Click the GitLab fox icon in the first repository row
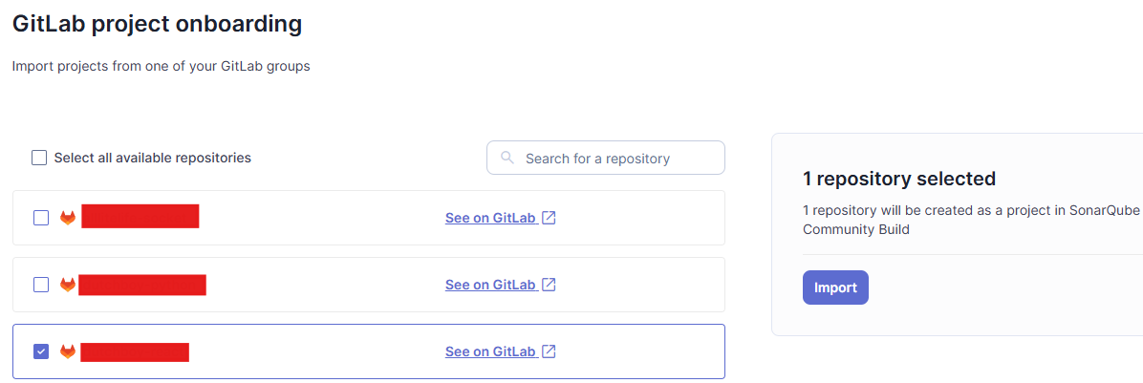Viewport: 1143px width, 383px height. tap(68, 218)
